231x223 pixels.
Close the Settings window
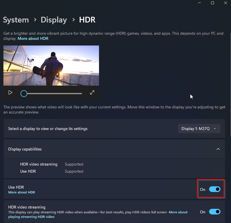(226, 3)
